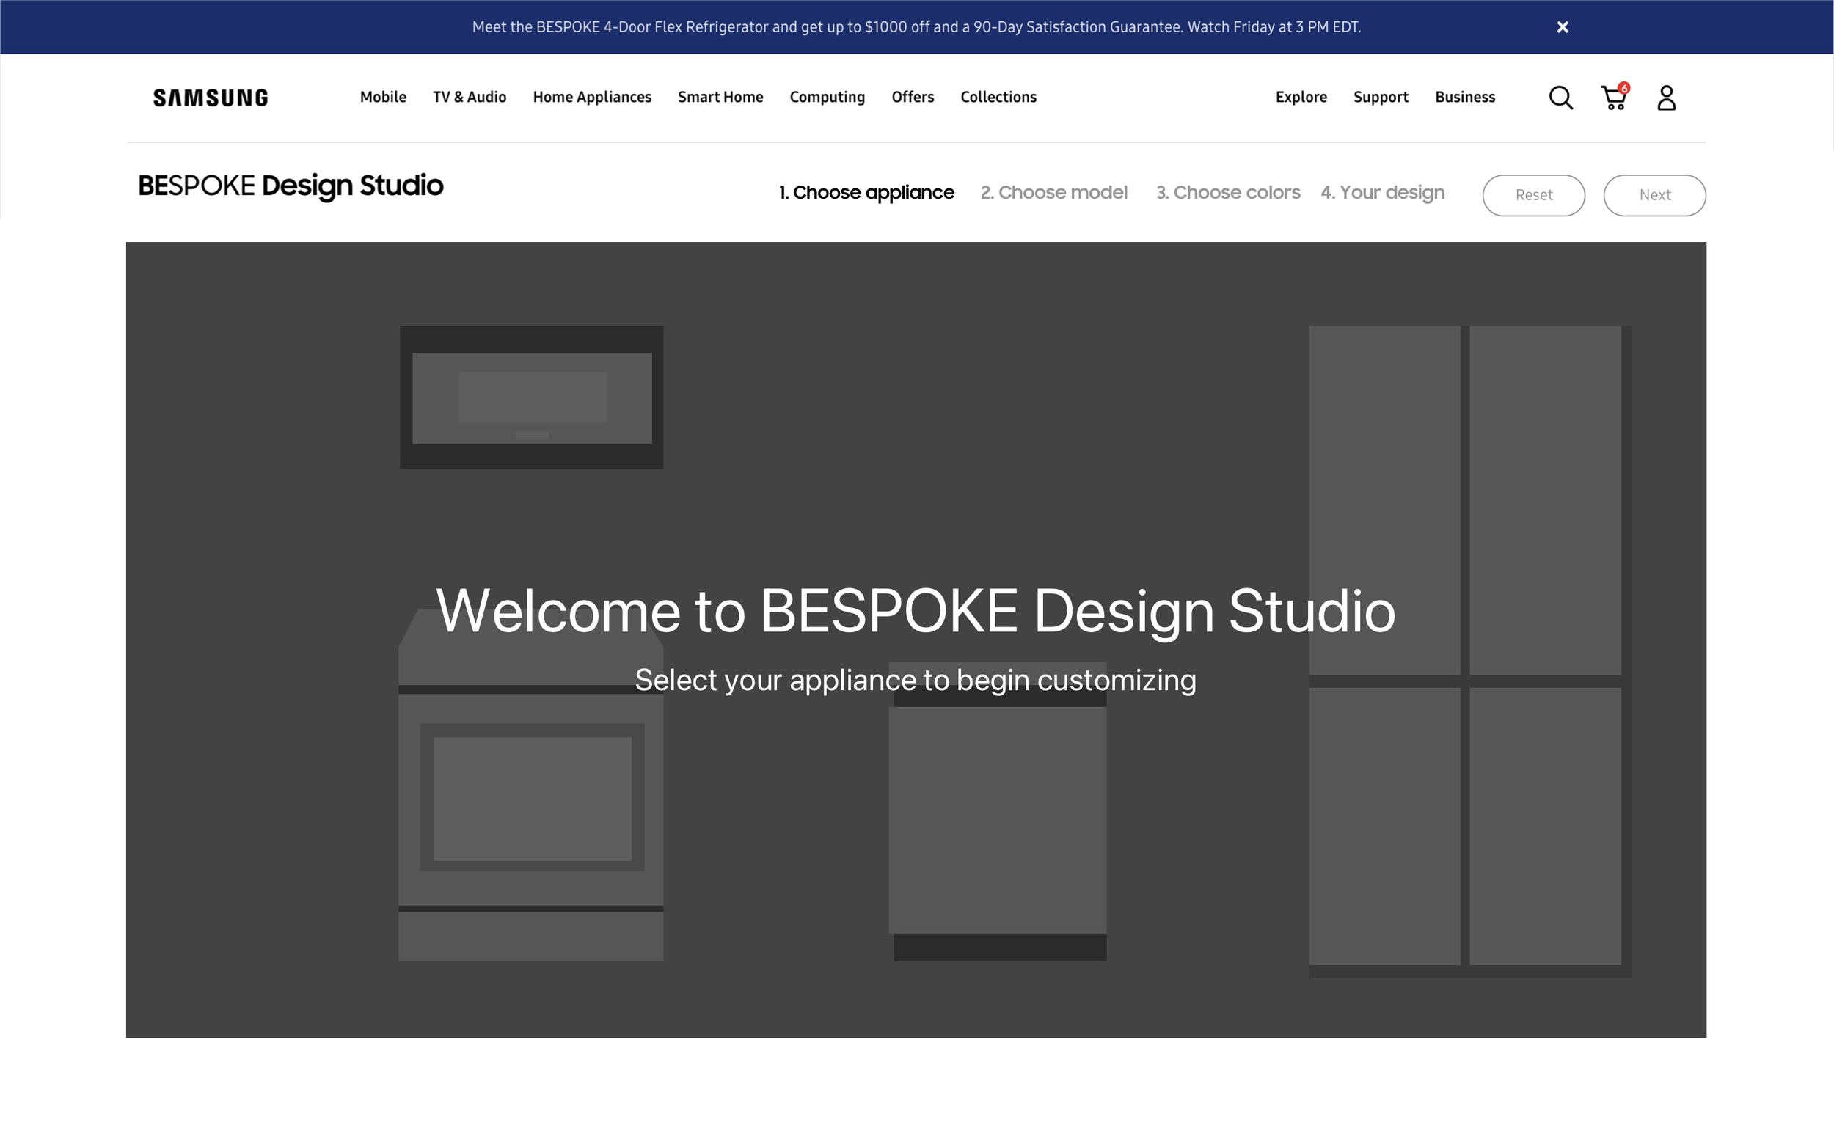The width and height of the screenshot is (1834, 1136).
Task: Expand the Computing menu
Action: [828, 97]
